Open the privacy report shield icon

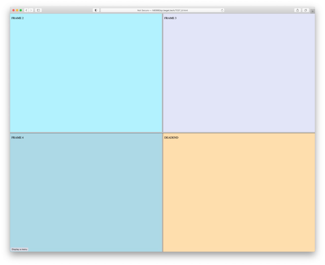[x=96, y=10]
